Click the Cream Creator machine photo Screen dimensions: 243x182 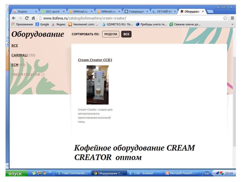coord(97,85)
